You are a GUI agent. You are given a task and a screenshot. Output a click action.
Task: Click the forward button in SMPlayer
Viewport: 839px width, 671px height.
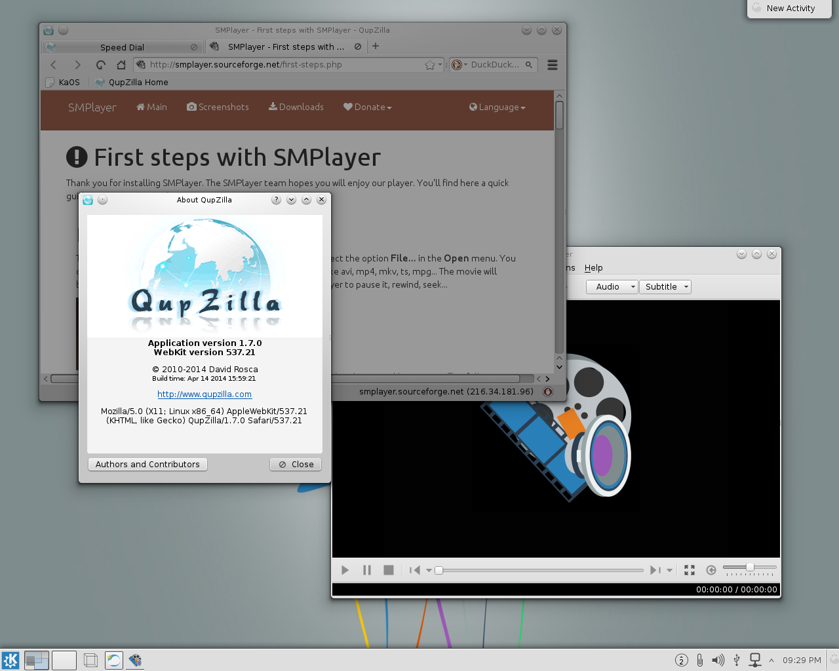click(655, 570)
